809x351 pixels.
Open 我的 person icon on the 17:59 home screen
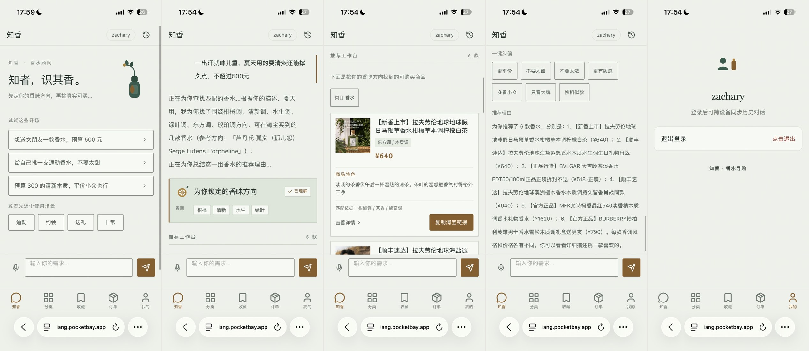tap(146, 298)
